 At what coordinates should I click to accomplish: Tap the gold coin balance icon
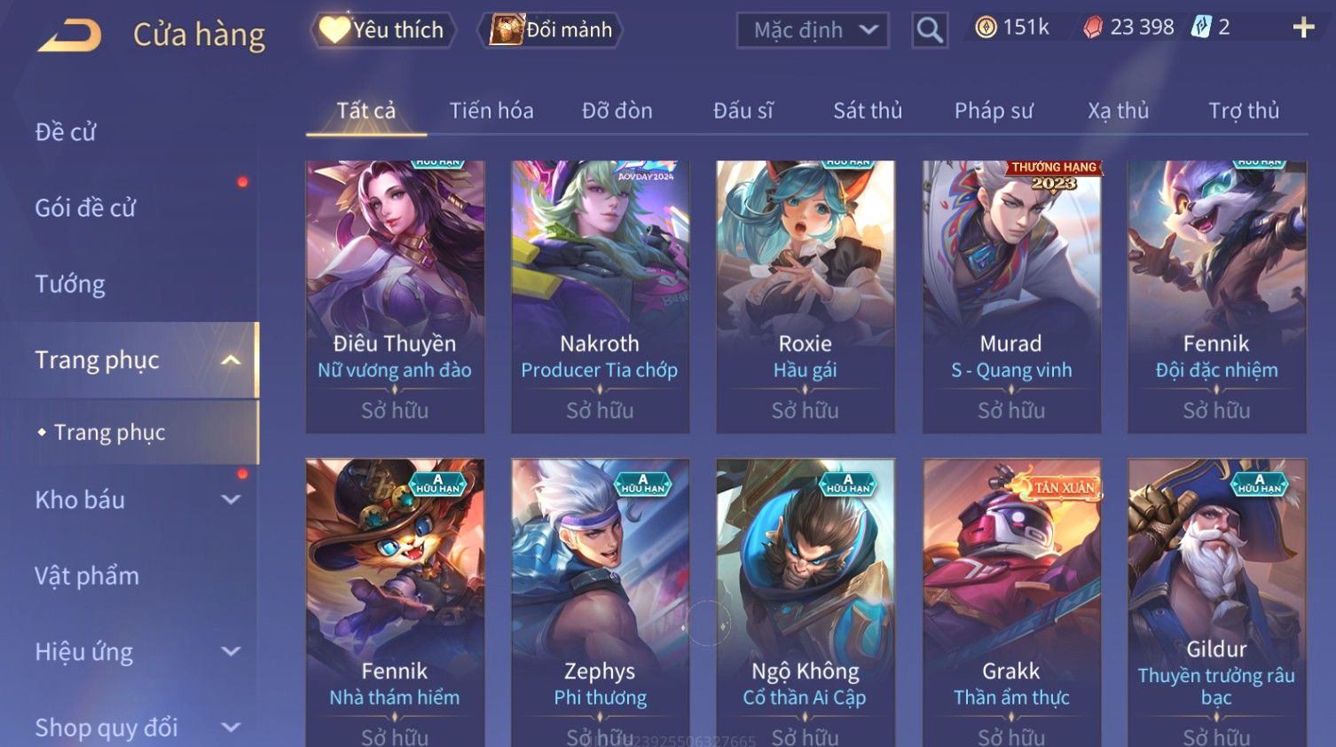[986, 28]
